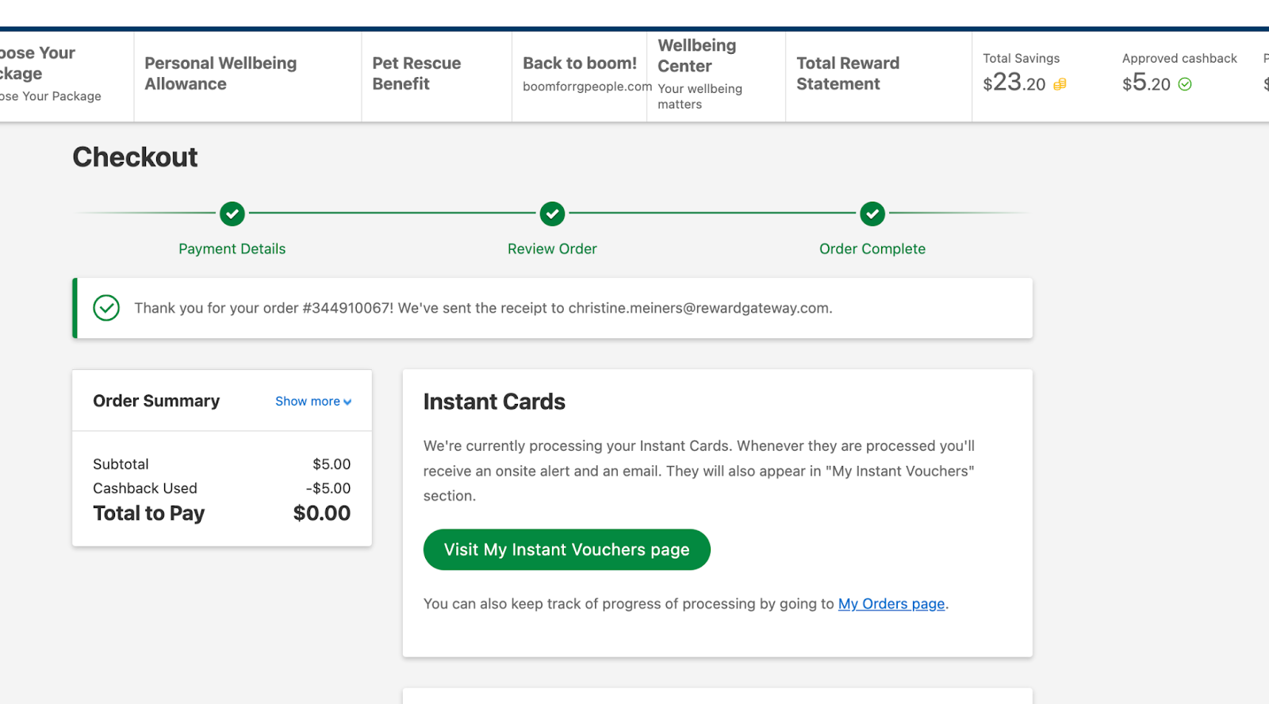The width and height of the screenshot is (1269, 704).
Task: Click Visit My Instant Vouchers page button
Action: 567,549
